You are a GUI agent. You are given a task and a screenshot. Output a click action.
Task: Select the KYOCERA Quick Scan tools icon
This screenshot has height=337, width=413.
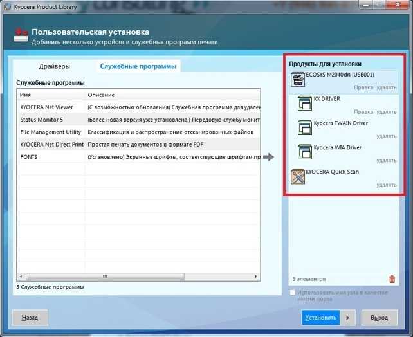[x=298, y=176]
